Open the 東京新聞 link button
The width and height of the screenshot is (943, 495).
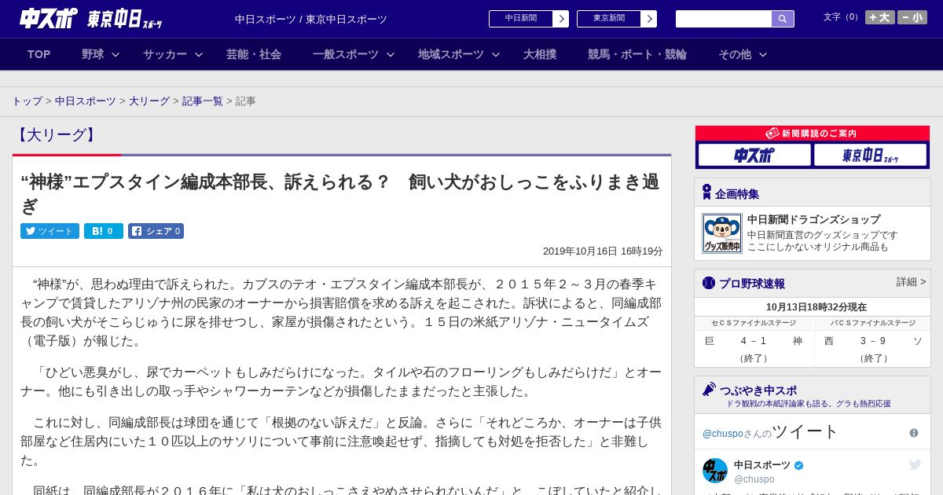(616, 19)
